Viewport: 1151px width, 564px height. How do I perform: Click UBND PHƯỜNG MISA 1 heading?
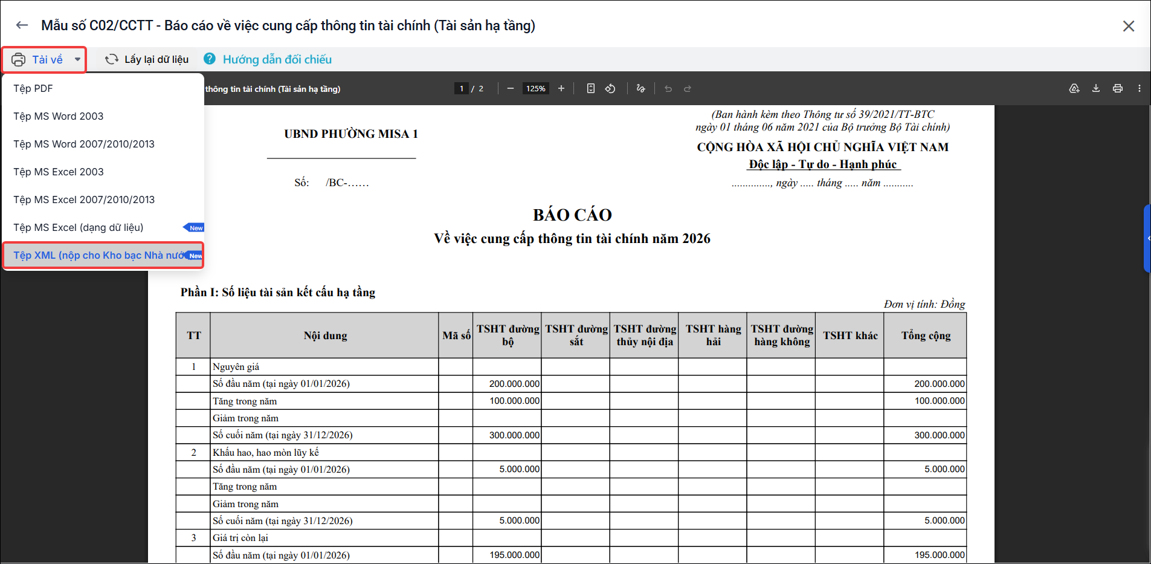(351, 134)
